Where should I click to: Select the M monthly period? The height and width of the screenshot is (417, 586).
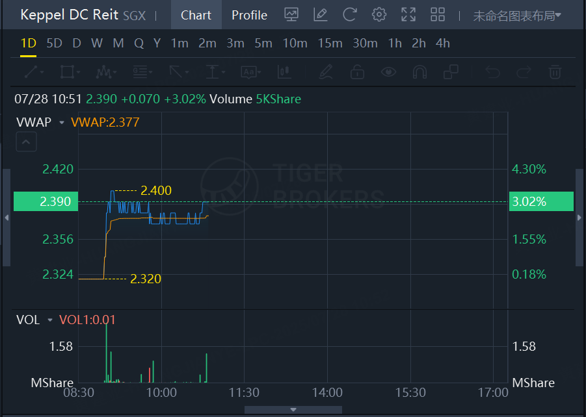(118, 44)
